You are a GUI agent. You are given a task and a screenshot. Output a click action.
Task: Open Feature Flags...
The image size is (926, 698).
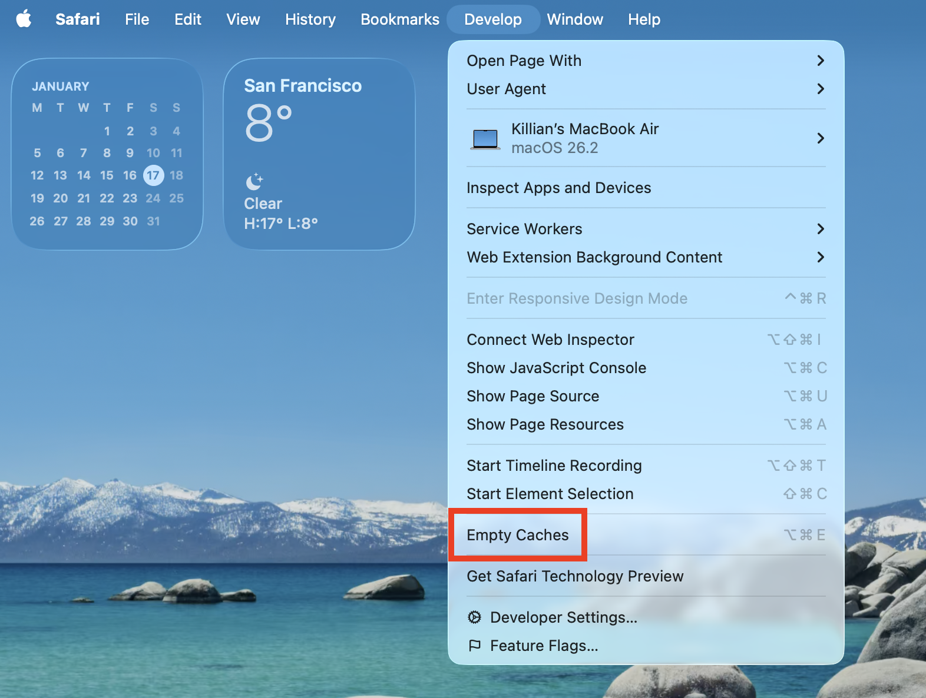click(646, 646)
